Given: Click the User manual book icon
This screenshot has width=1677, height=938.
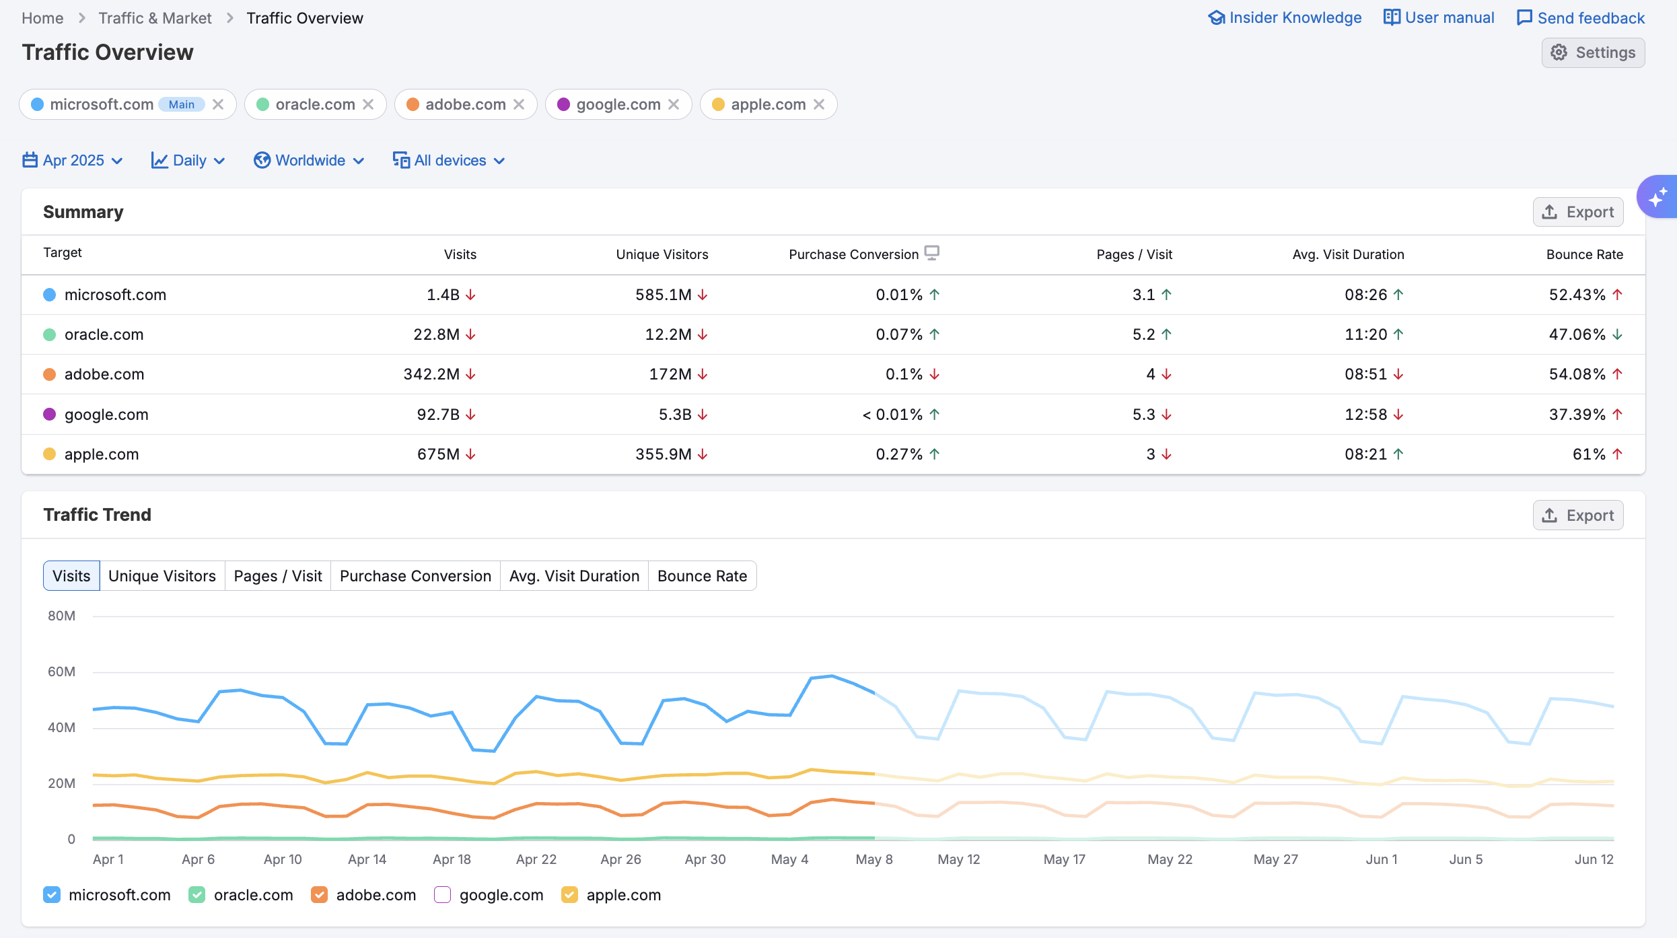Looking at the screenshot, I should [1392, 17].
